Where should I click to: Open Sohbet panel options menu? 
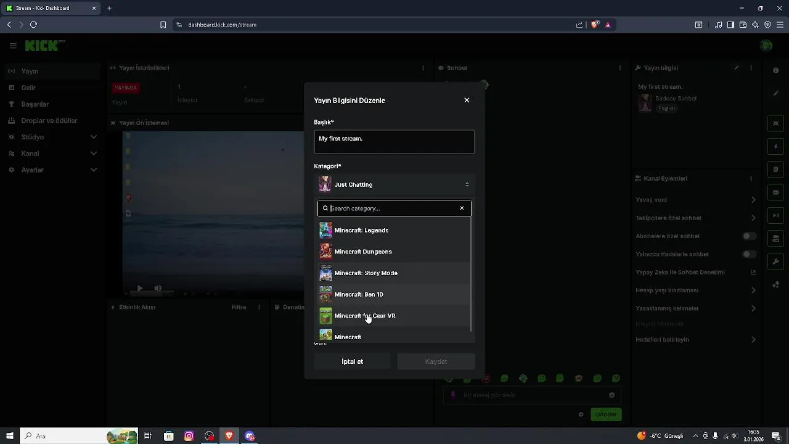point(619,68)
